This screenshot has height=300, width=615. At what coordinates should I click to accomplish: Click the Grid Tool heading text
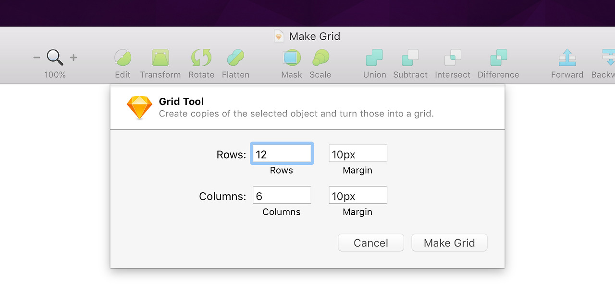(181, 102)
